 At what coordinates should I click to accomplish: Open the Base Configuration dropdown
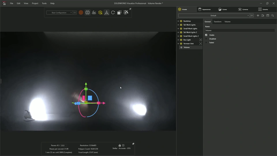pos(59,12)
